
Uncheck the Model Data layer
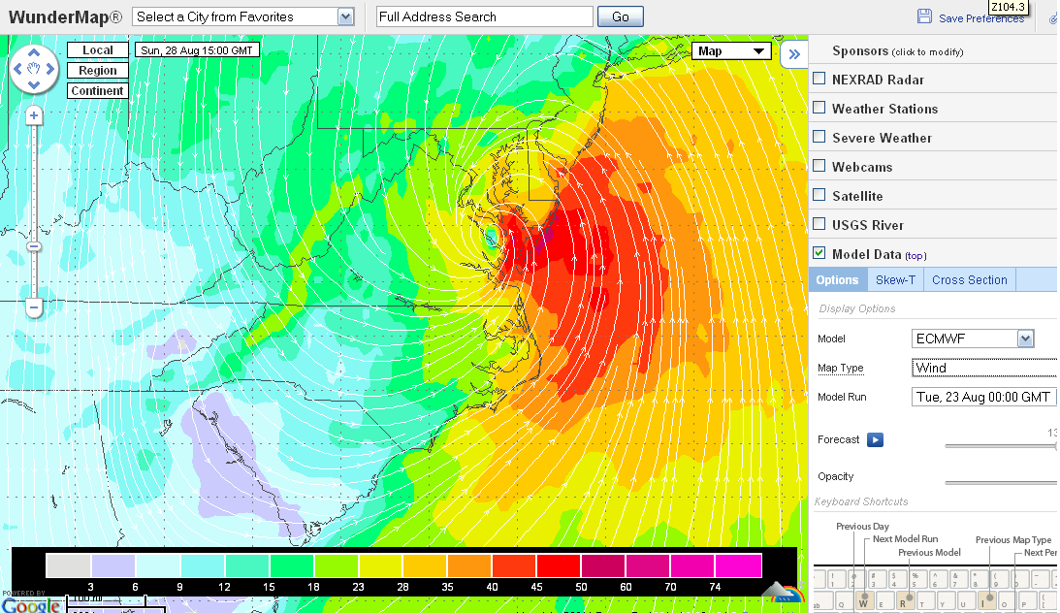[819, 253]
